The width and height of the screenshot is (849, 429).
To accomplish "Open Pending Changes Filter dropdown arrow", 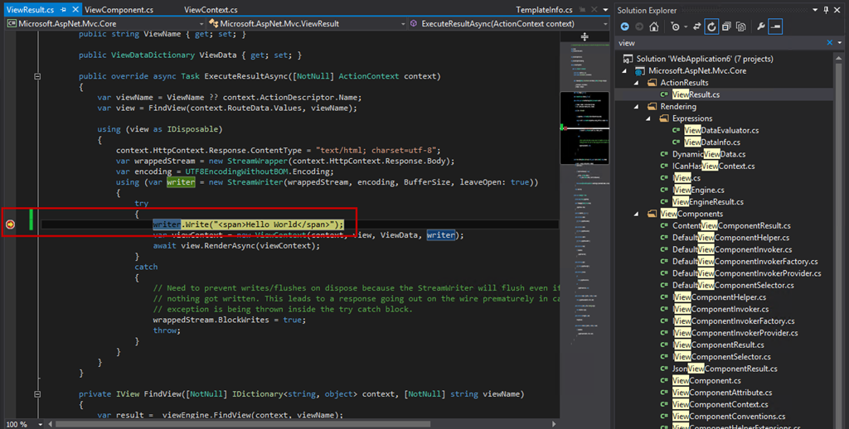I will [x=686, y=27].
